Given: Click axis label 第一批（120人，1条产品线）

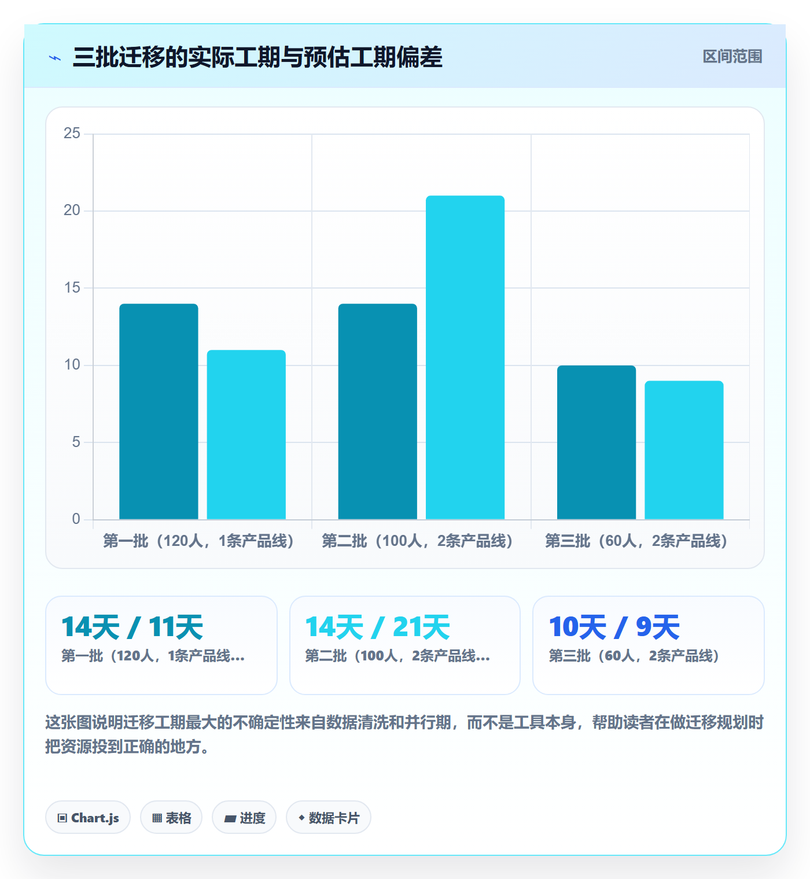Looking at the screenshot, I should pyautogui.click(x=198, y=541).
